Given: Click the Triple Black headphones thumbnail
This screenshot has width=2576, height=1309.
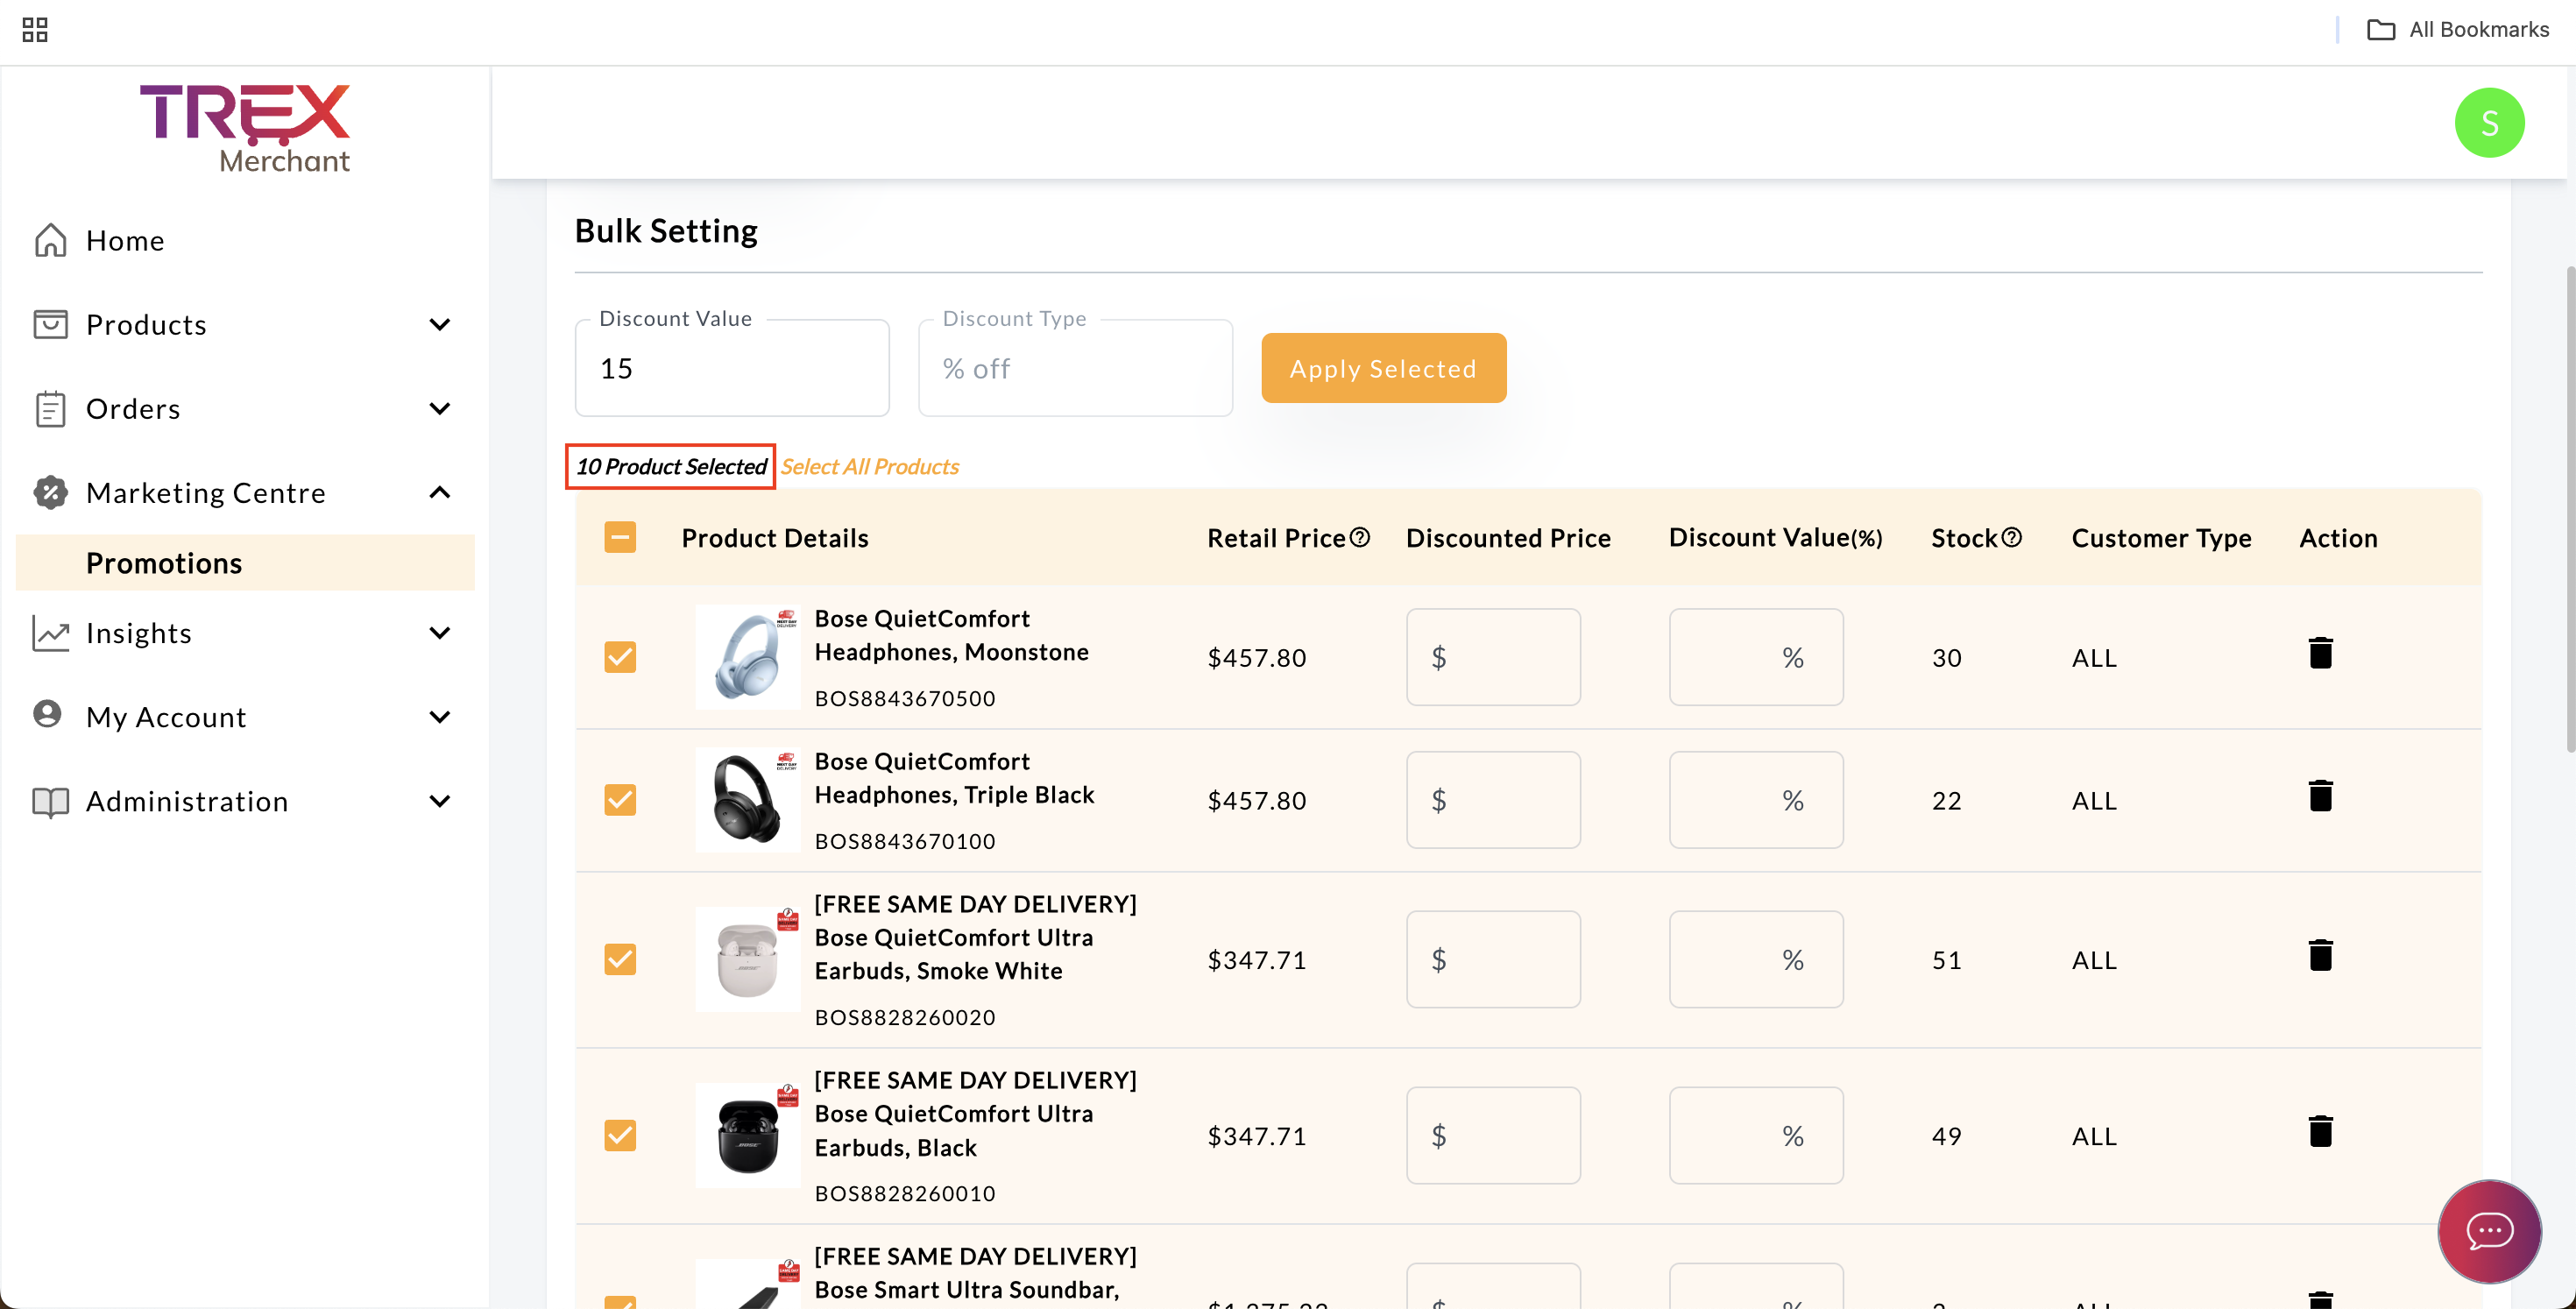Looking at the screenshot, I should [x=748, y=800].
